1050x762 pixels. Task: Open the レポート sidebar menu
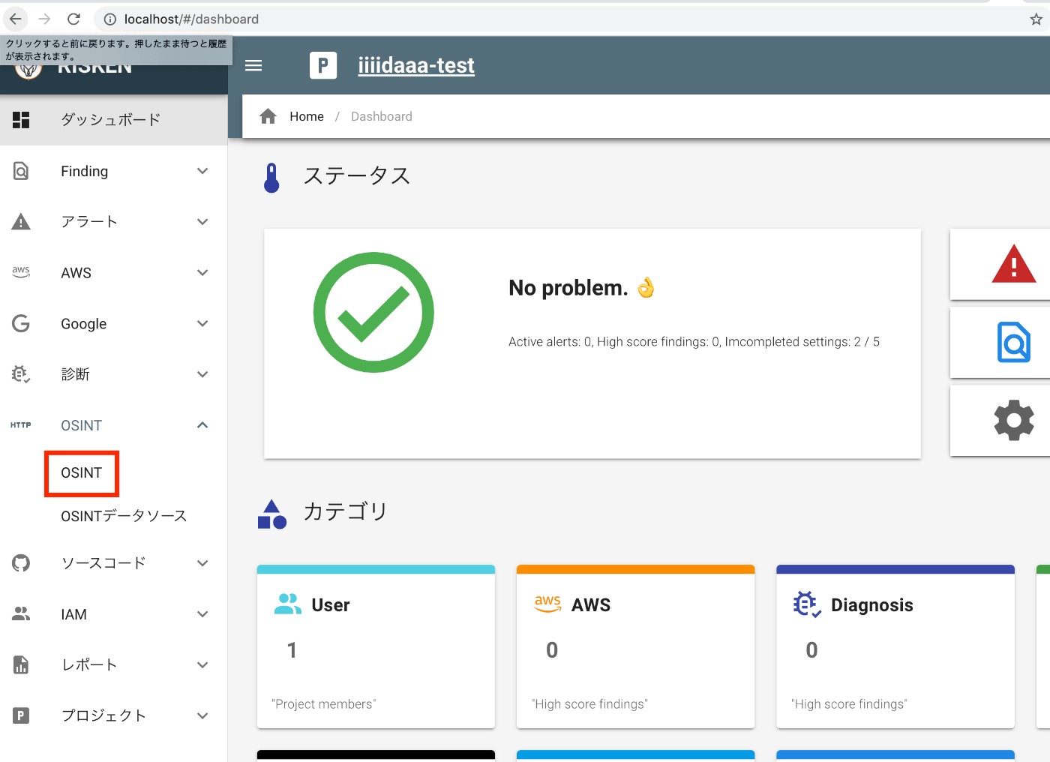114,665
